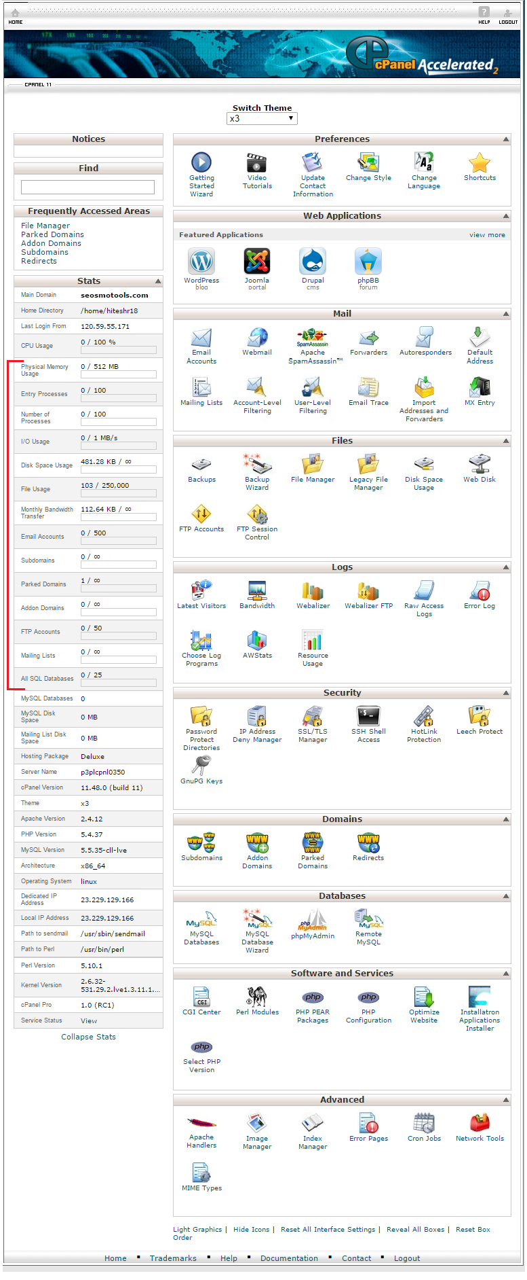Click Reveal All Boxes link
Viewport: 527px width, 1280px height.
(415, 1229)
